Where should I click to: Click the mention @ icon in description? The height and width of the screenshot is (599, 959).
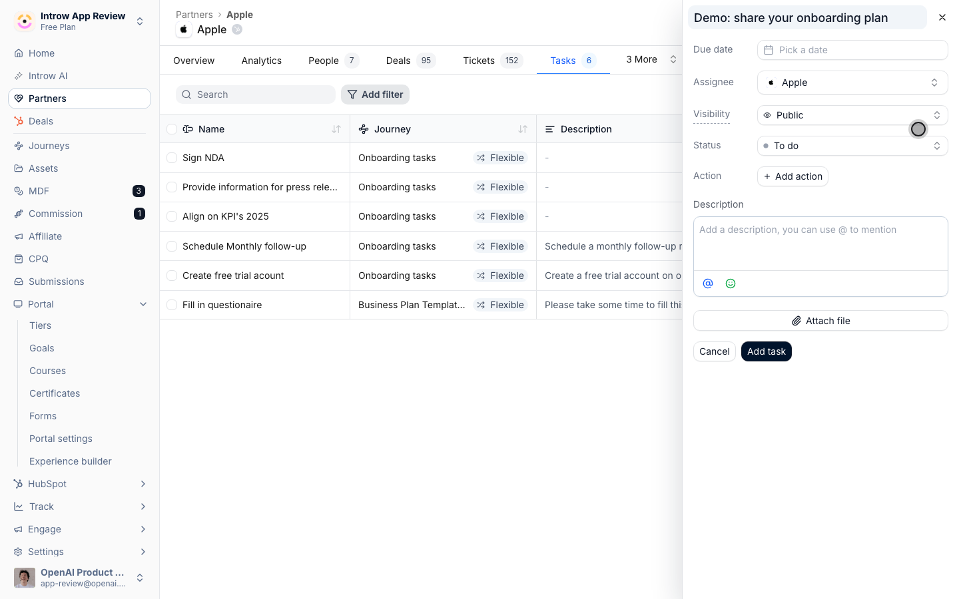tap(708, 284)
